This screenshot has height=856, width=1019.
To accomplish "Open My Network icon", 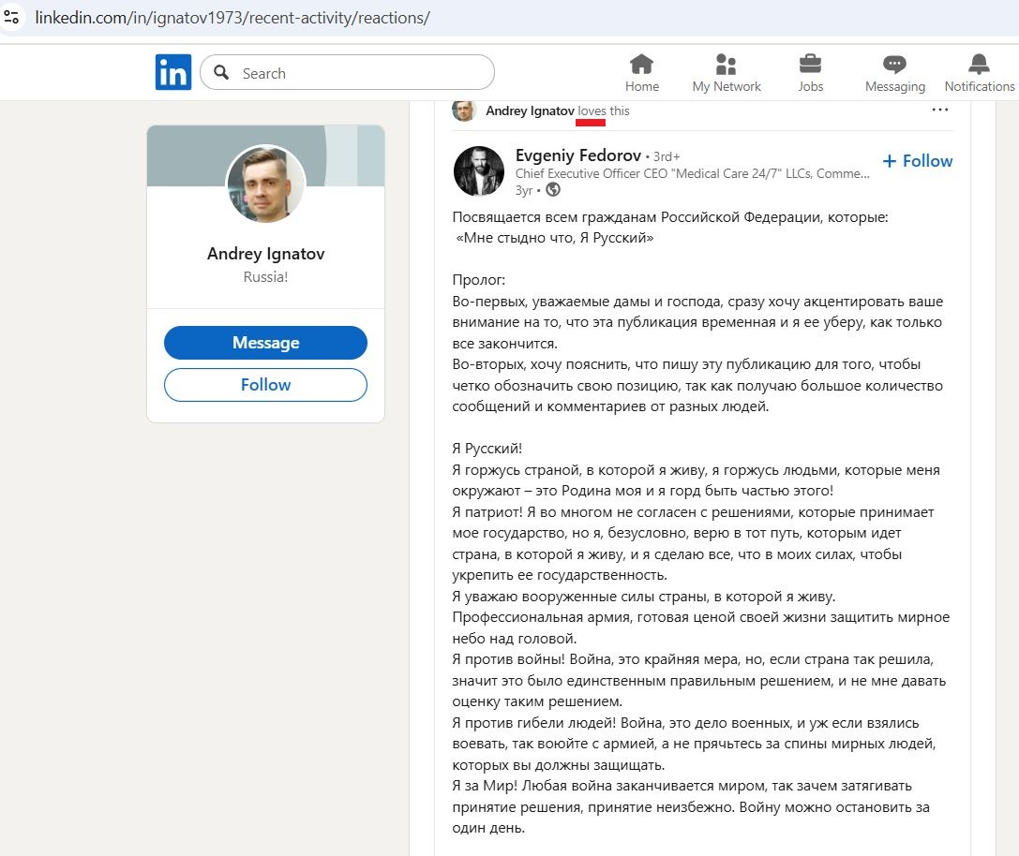I will click(x=726, y=65).
